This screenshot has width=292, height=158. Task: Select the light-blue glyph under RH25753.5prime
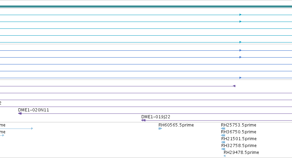[223, 129]
